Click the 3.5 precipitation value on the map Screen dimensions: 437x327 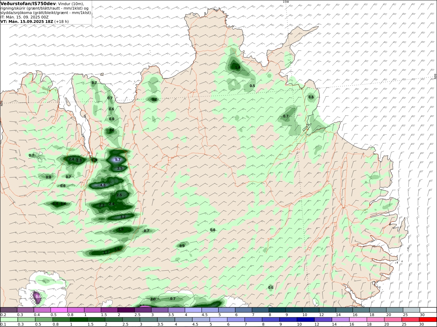[120, 168]
